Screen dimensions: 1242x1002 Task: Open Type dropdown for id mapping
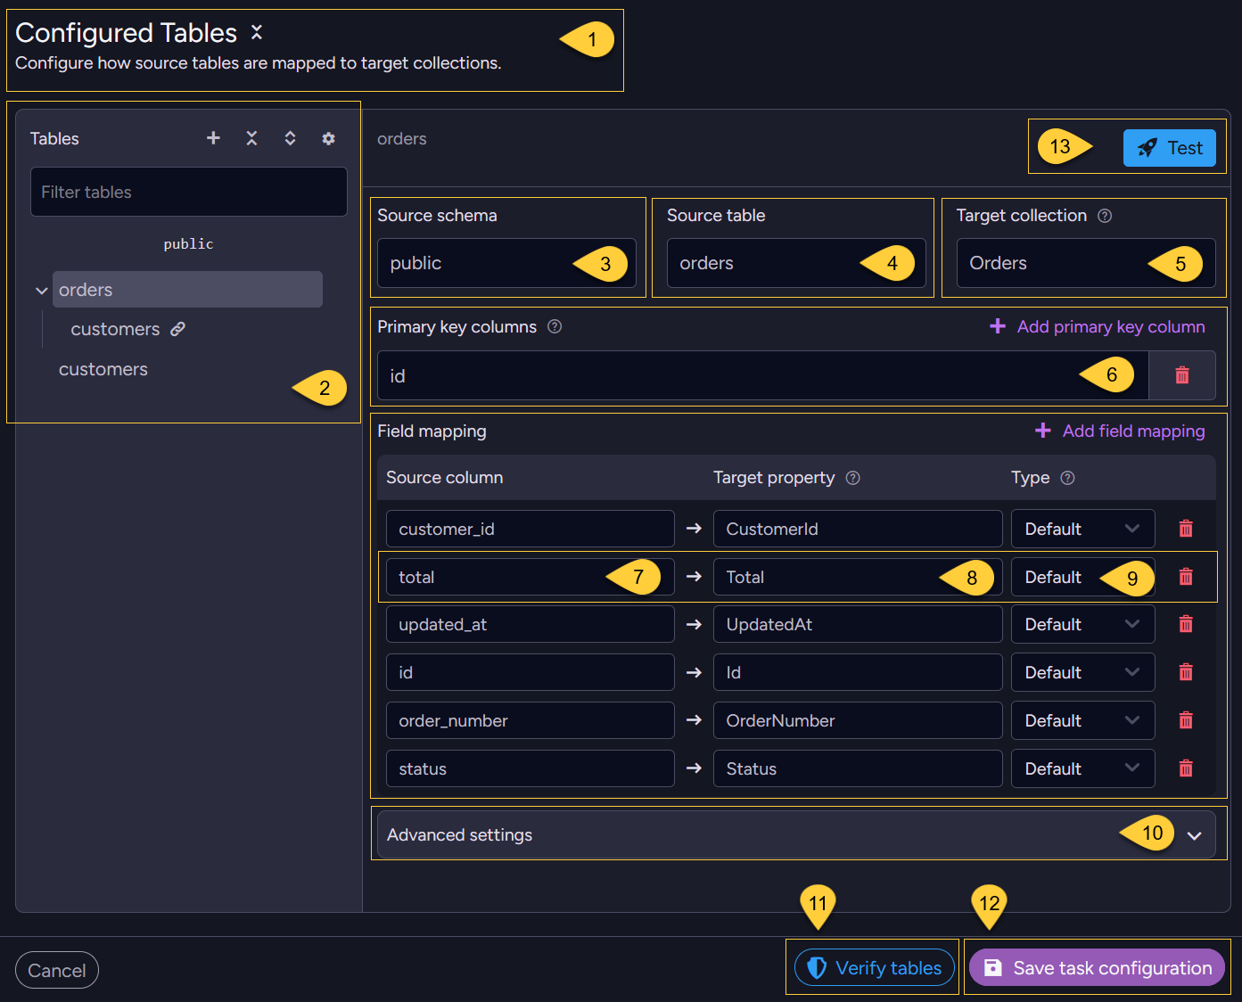coord(1082,672)
